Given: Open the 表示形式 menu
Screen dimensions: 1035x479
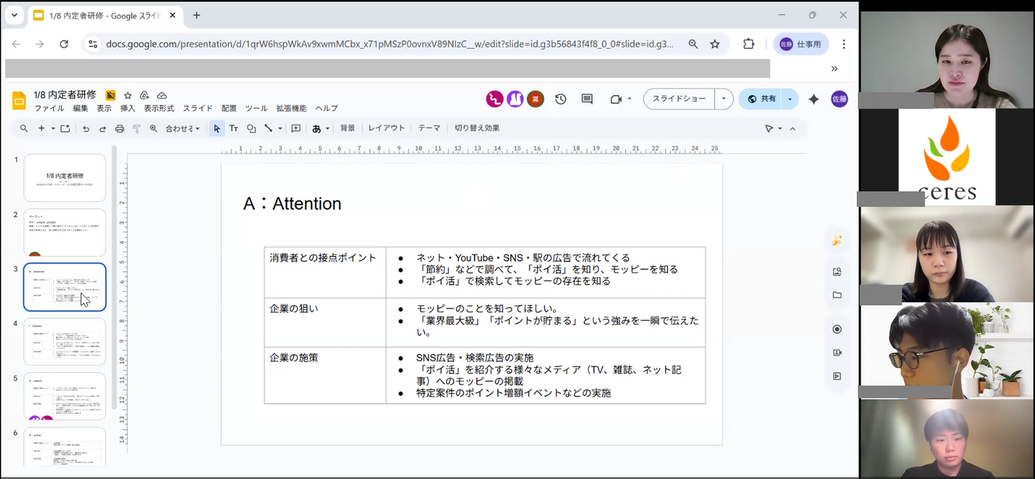Looking at the screenshot, I should [159, 108].
